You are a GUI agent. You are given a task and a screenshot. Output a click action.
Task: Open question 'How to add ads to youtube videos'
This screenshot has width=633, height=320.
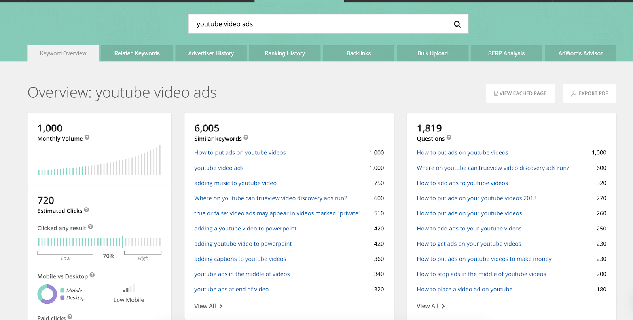click(x=462, y=183)
